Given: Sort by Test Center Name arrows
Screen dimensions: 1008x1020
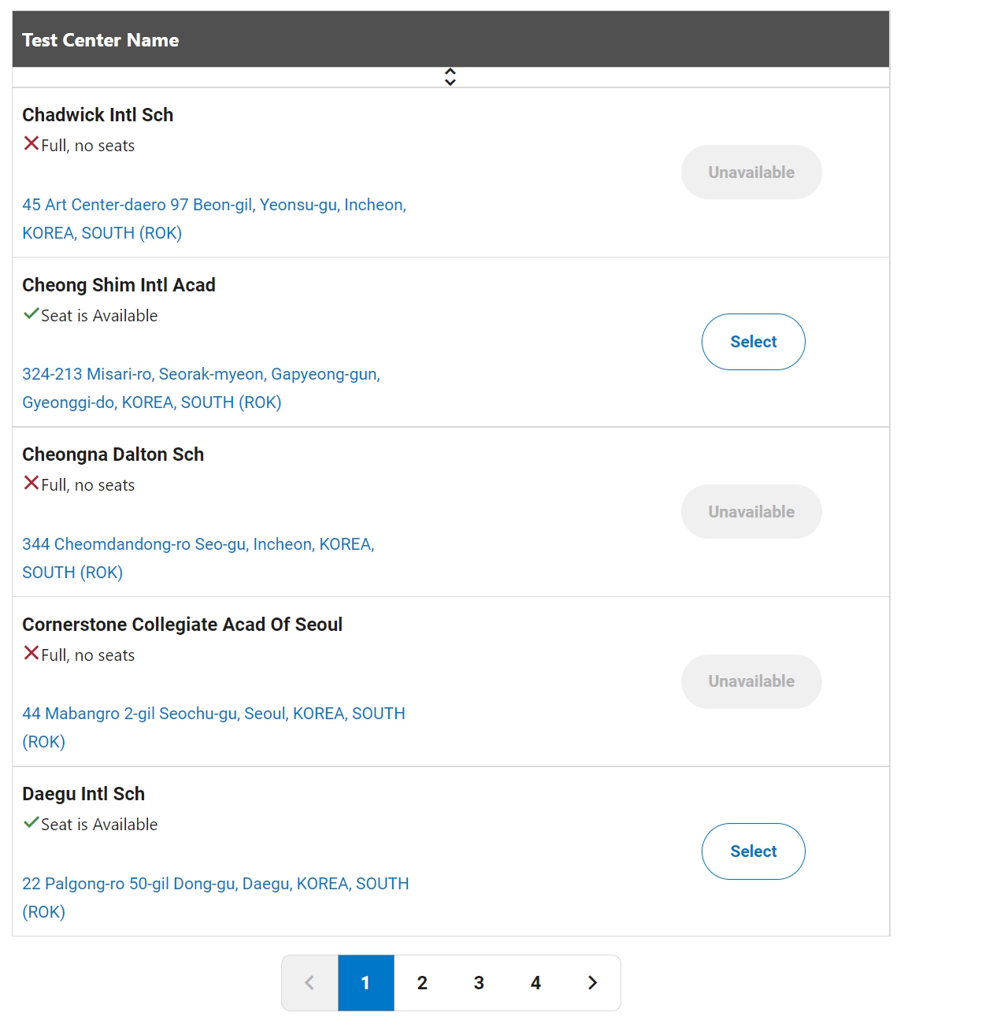Looking at the screenshot, I should [x=450, y=76].
